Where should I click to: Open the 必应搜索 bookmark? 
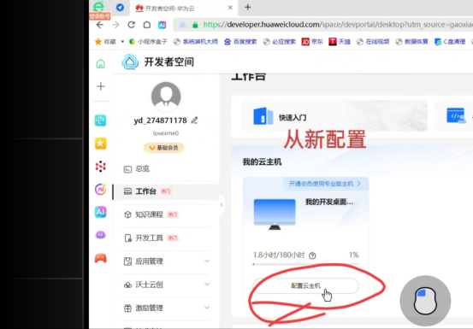[280, 42]
